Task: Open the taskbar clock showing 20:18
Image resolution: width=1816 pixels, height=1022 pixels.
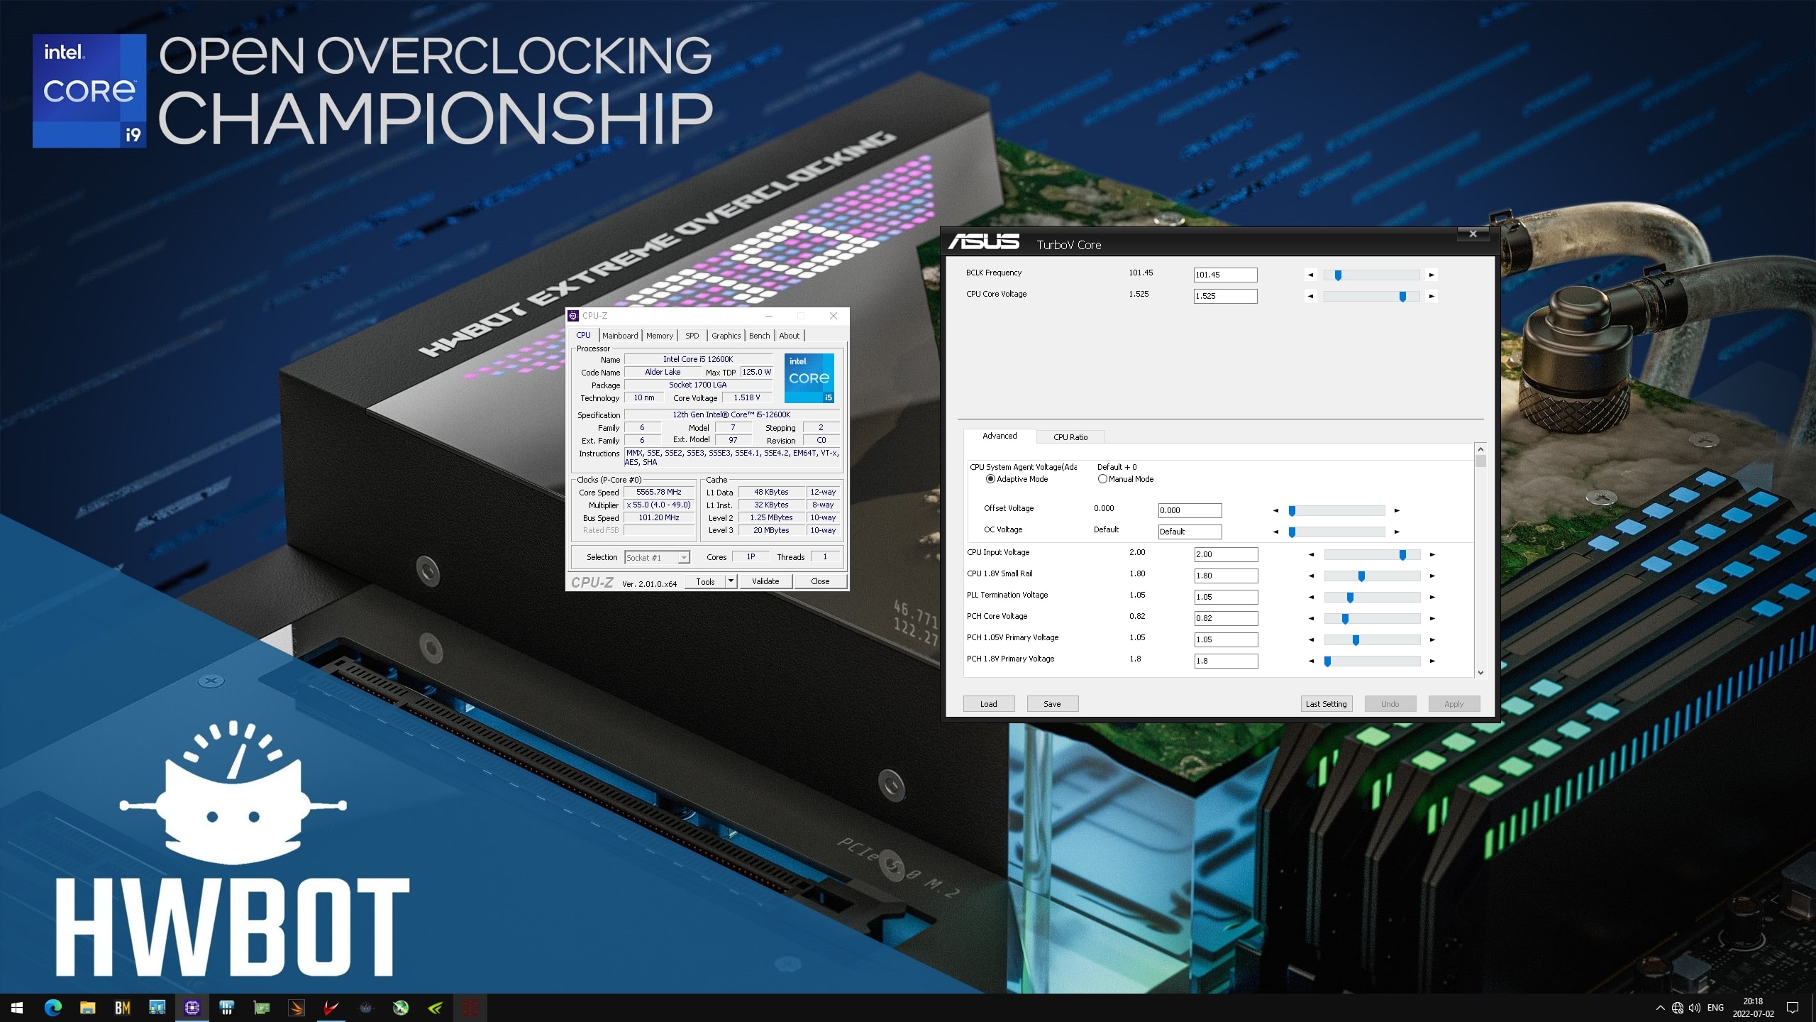Action: [1753, 1008]
